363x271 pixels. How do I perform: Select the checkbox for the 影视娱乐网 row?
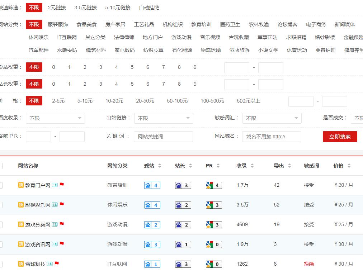(1, 205)
